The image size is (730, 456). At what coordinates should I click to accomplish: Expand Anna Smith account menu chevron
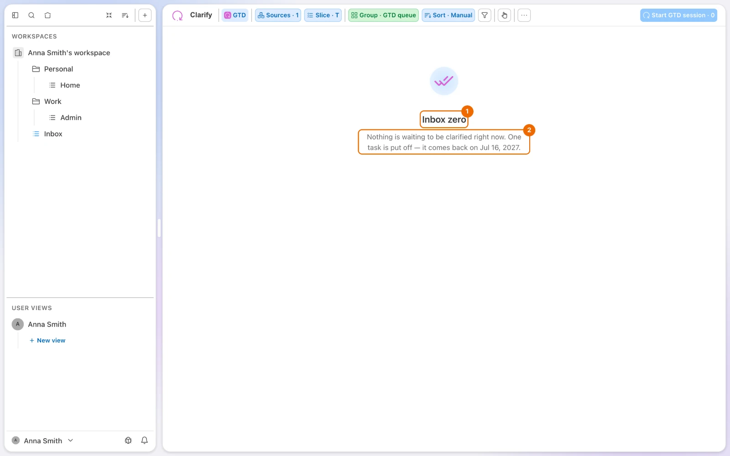pos(71,440)
